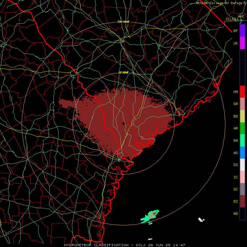
Task: Click the HA legend label
Action: click(236, 92)
